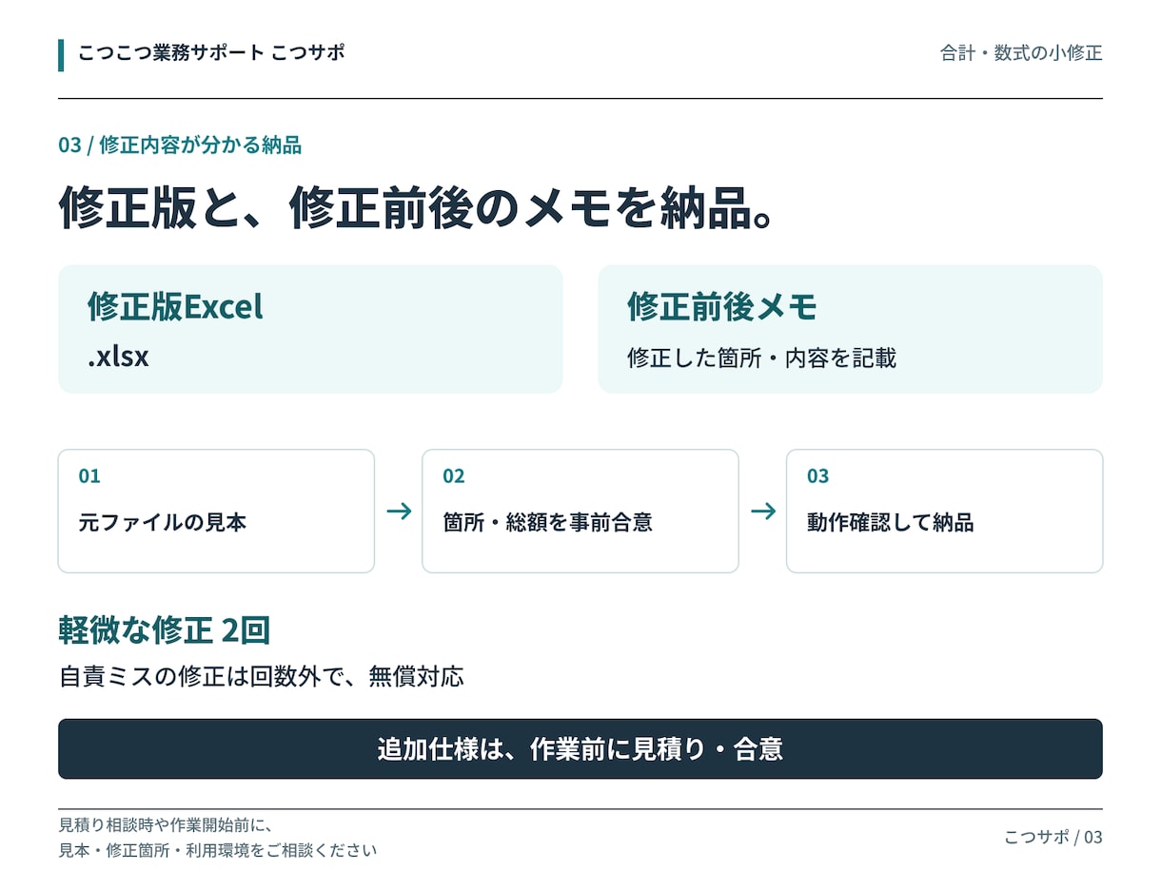Select the section label 03 / 修正内容が分かる納品
This screenshot has height=870, width=1161.
tap(180, 145)
